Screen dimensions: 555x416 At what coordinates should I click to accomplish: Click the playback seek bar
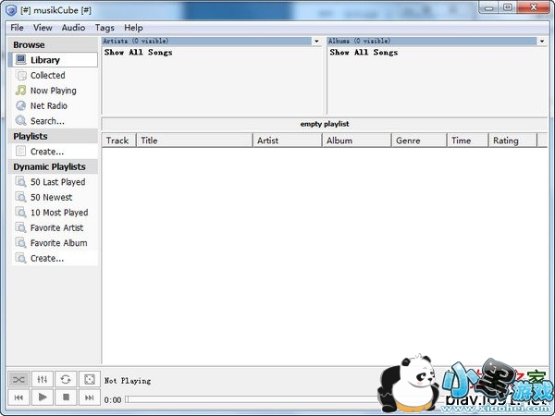click(252, 399)
